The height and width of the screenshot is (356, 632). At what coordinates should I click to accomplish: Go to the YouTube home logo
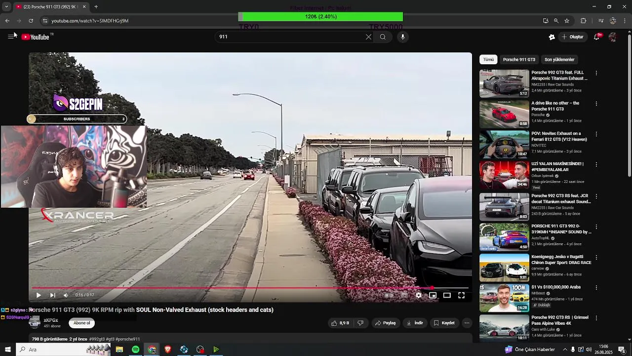36,37
